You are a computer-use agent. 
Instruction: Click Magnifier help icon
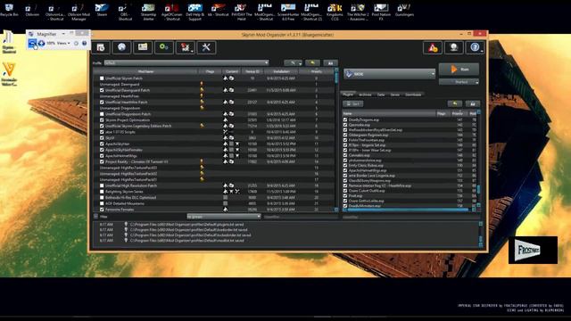tap(84, 44)
